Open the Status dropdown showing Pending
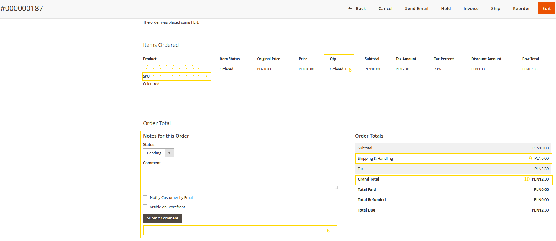Viewport: 556px width, 241px height. [x=154, y=153]
